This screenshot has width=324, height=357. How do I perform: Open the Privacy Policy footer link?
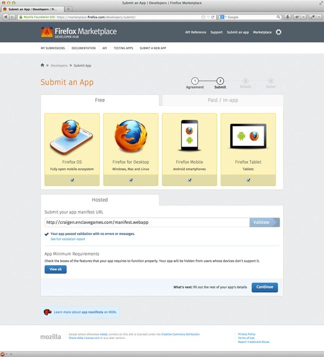tap(247, 334)
